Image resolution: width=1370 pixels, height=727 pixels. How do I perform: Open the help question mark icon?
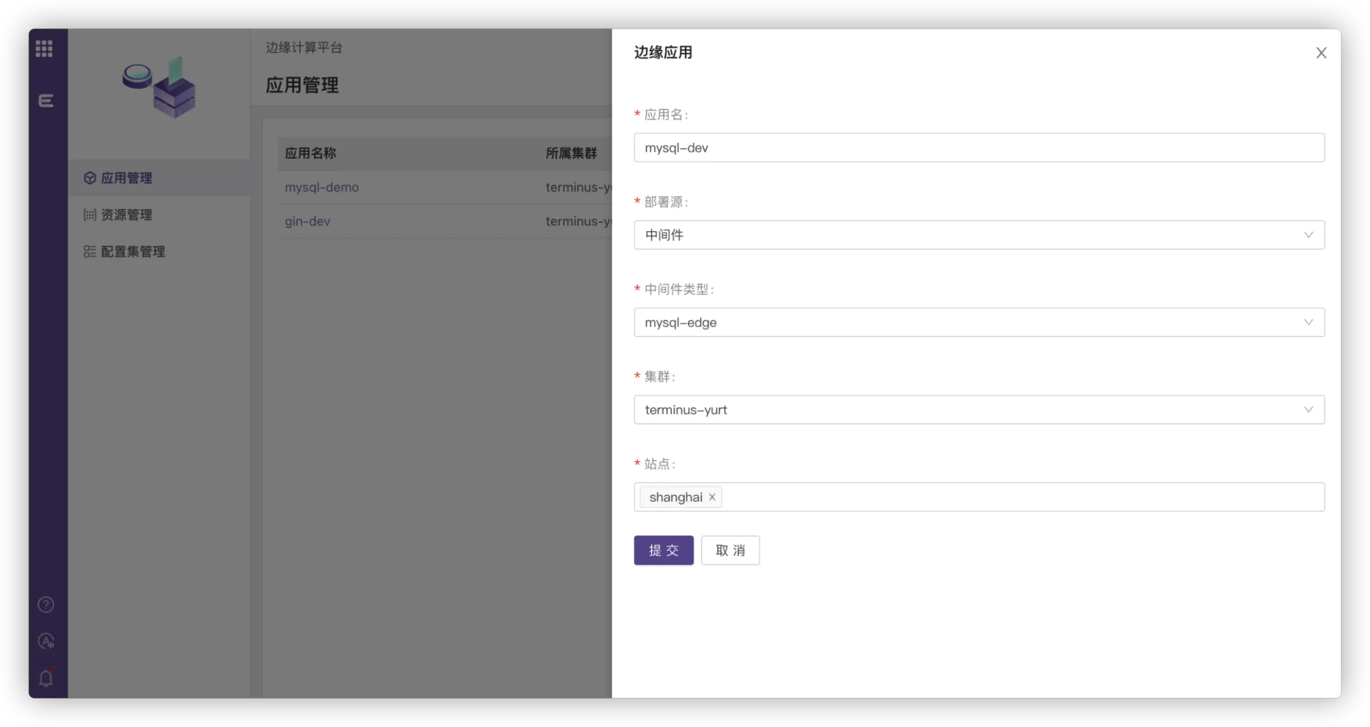[46, 605]
